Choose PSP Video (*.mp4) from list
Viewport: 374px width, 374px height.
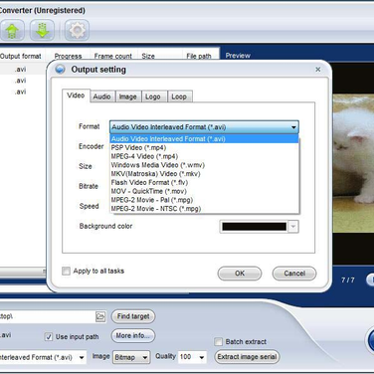204,148
